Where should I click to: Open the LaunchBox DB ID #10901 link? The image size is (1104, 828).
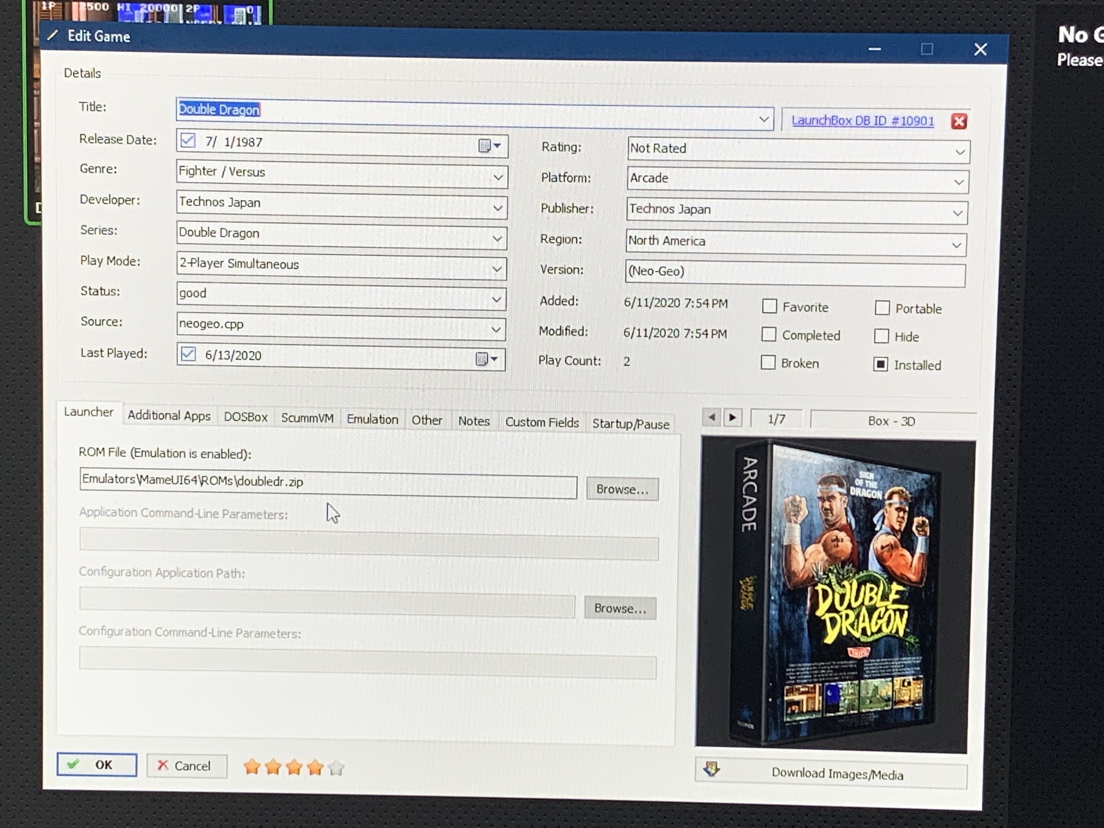point(863,121)
